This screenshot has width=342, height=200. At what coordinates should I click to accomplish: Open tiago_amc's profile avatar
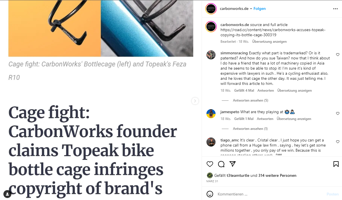coord(211,142)
